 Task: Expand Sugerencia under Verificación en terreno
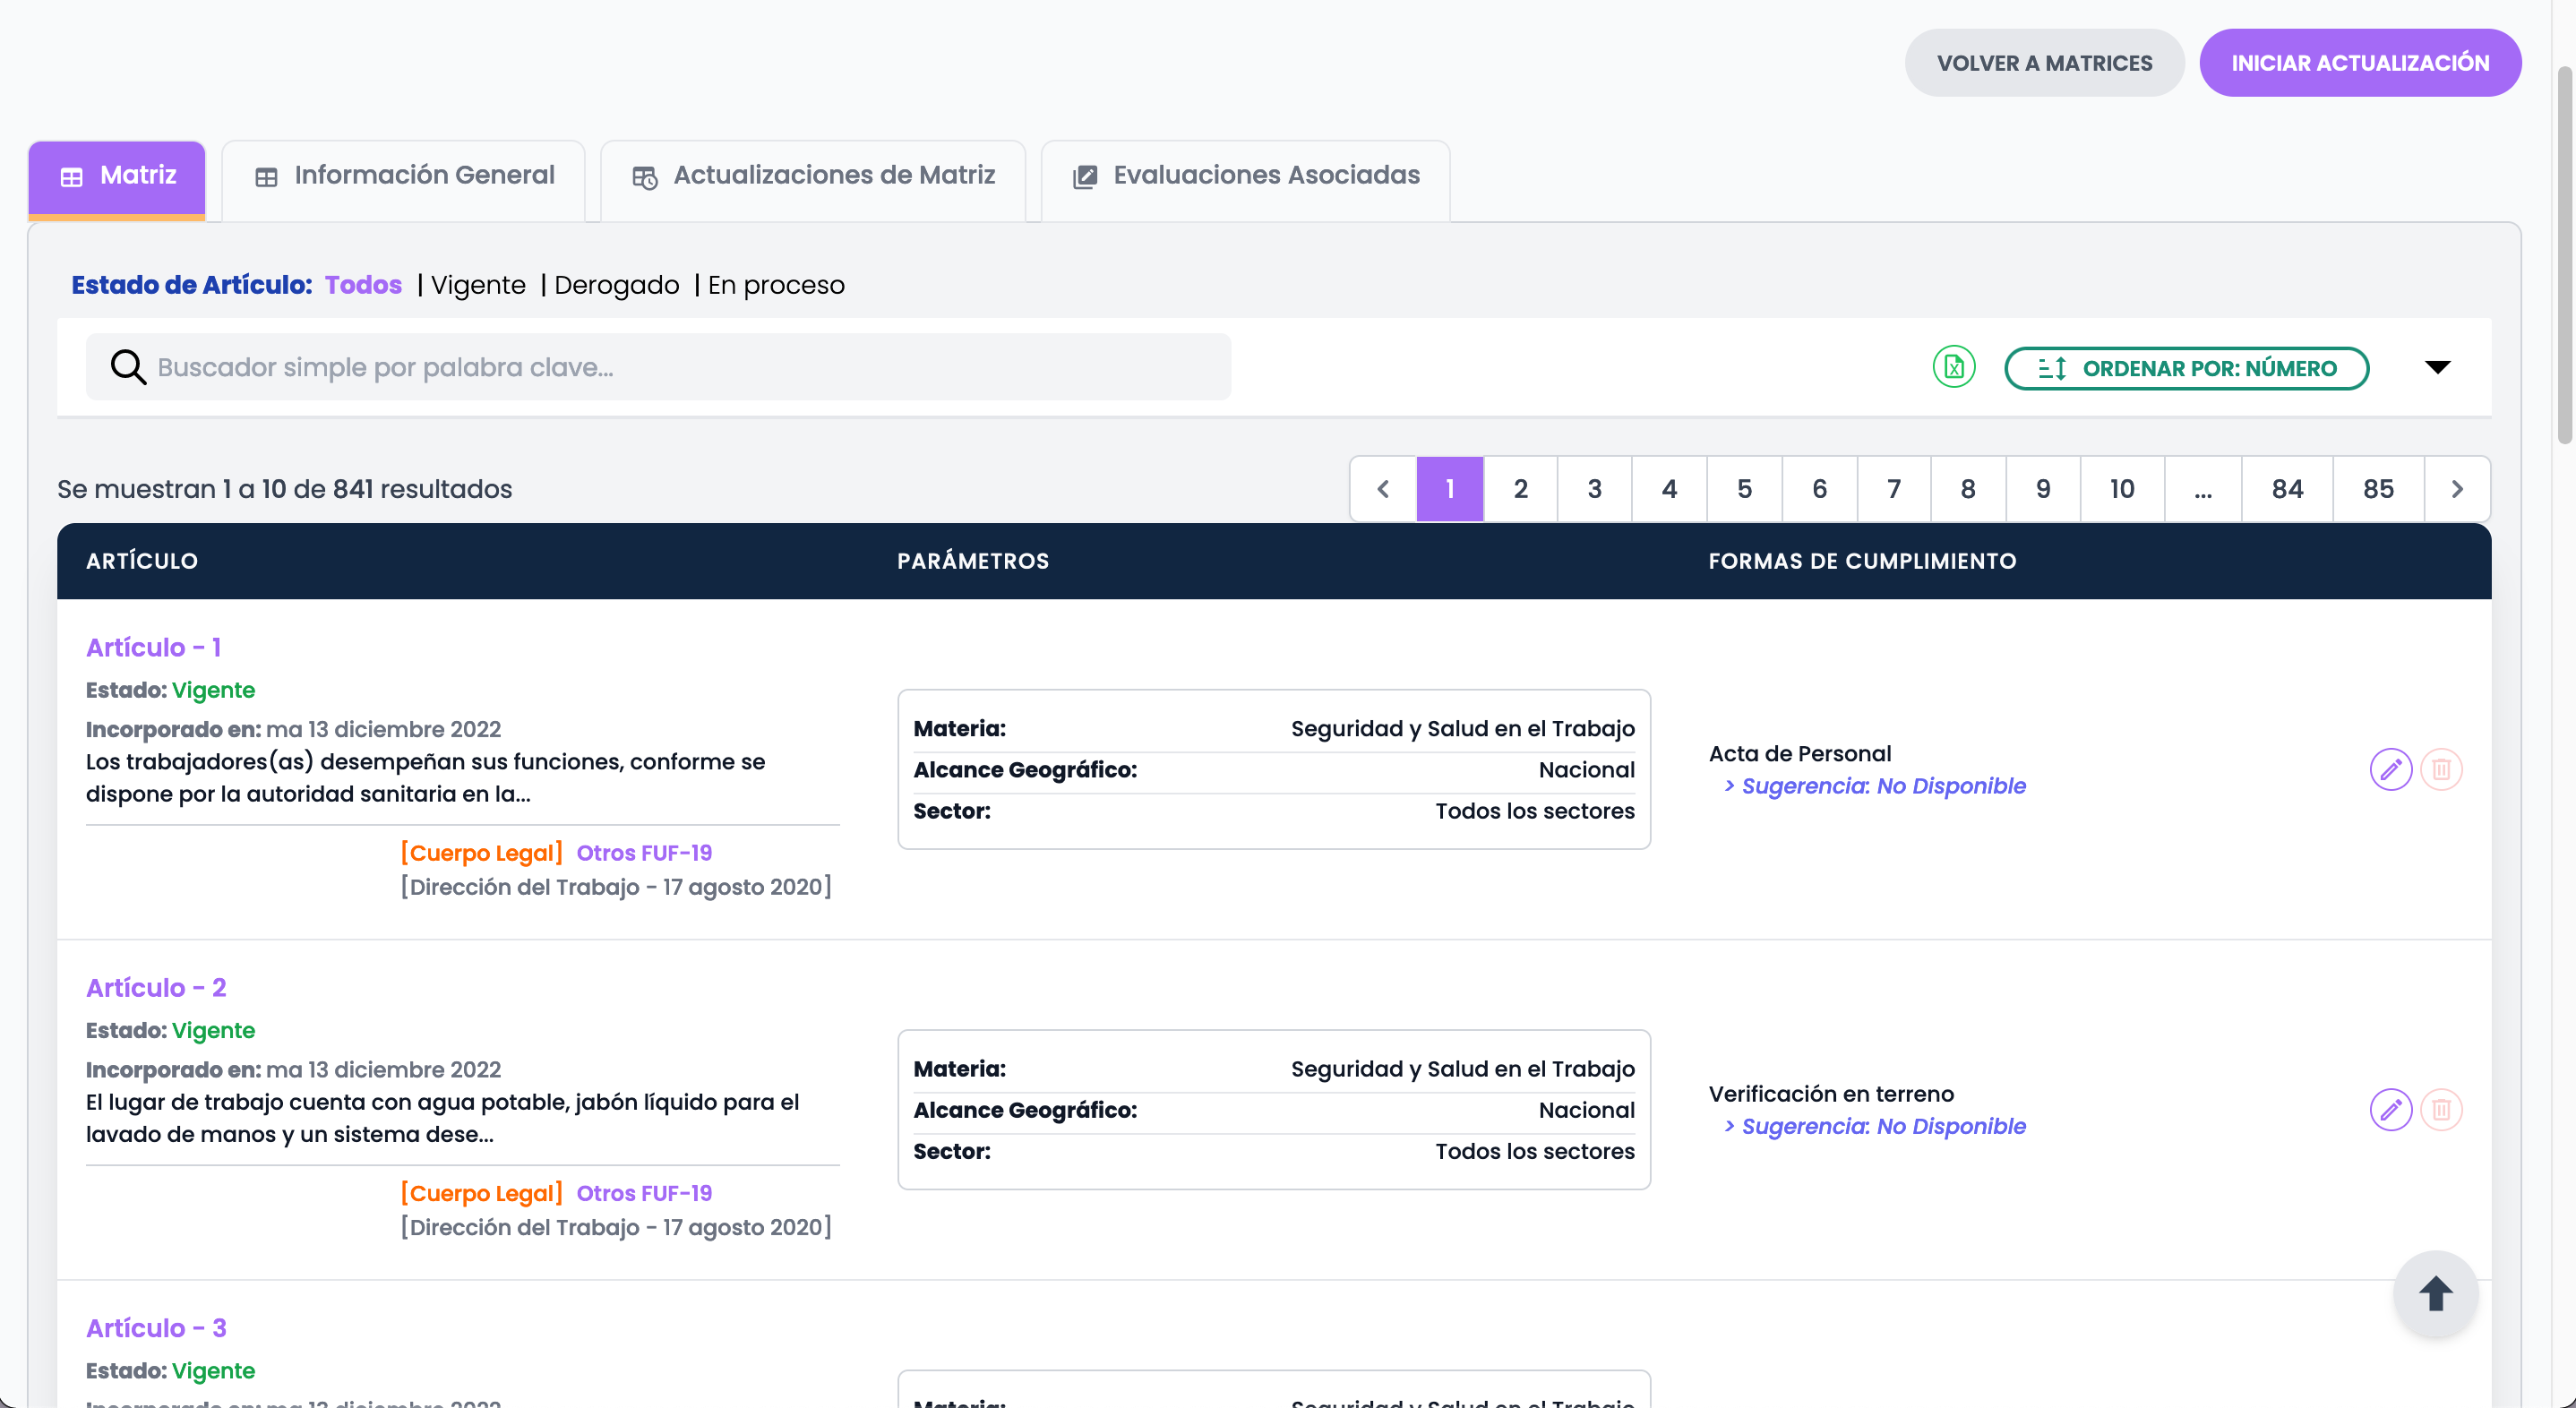click(x=1874, y=1126)
